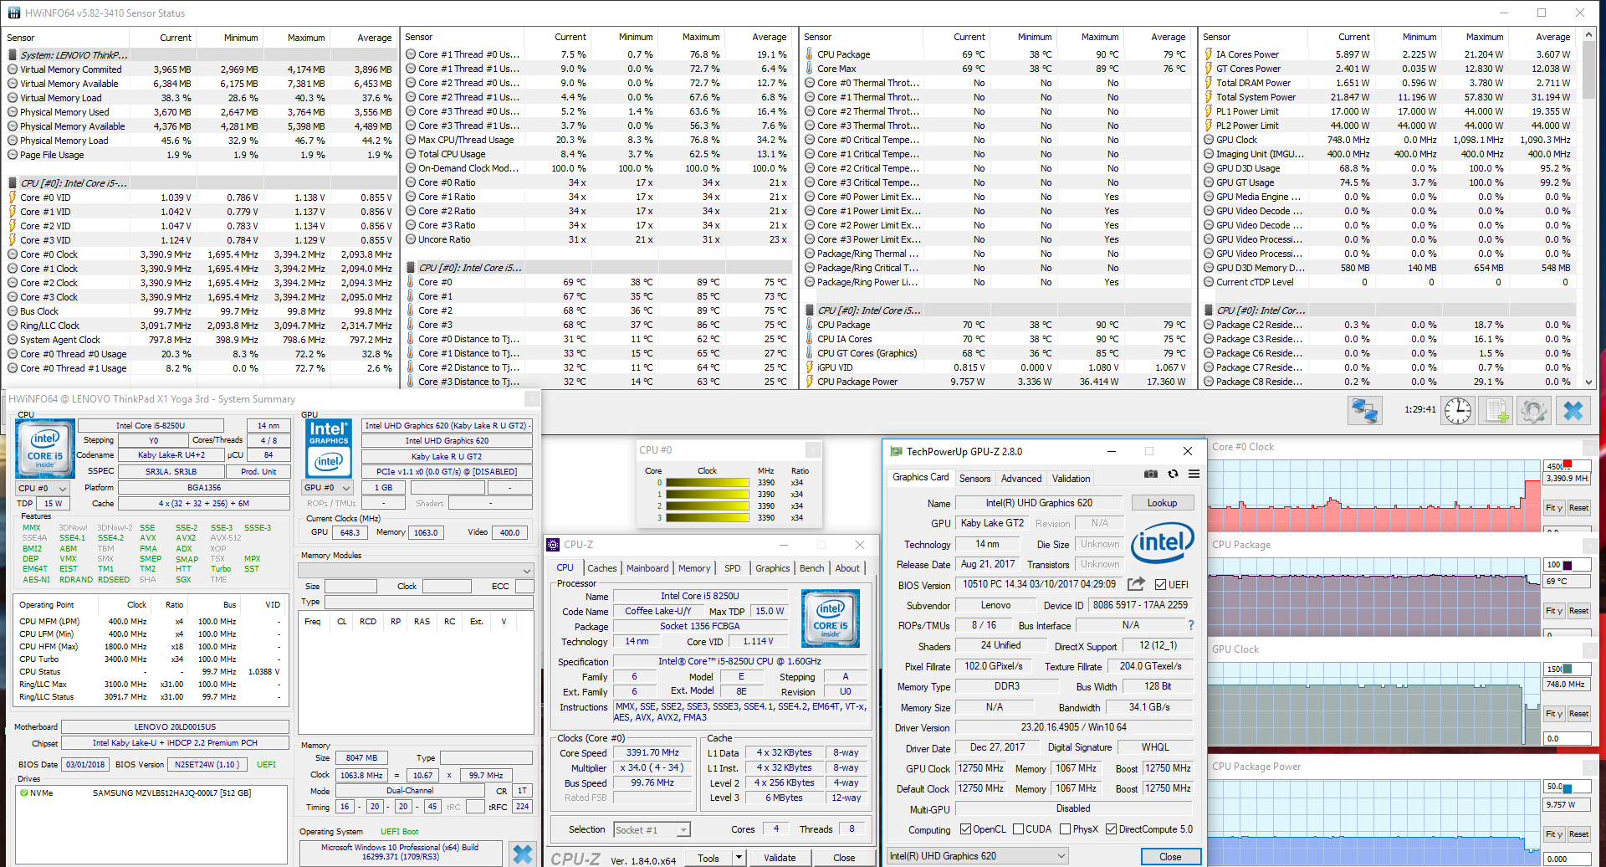This screenshot has width=1606, height=867.
Task: Click Fit y on the GPU Clock graph
Action: [x=1554, y=714]
